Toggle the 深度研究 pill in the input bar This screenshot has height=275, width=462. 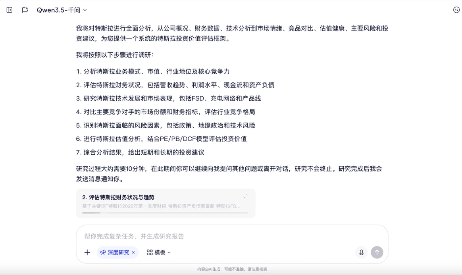[x=117, y=252]
